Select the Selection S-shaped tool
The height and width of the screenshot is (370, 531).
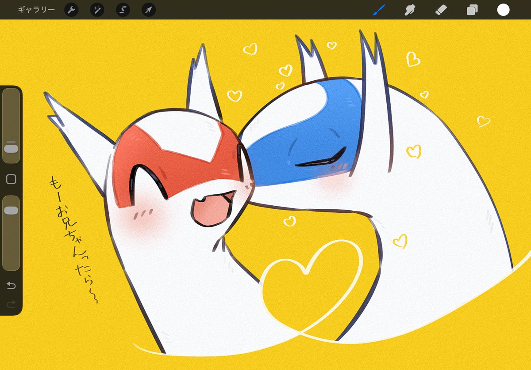[x=123, y=10]
